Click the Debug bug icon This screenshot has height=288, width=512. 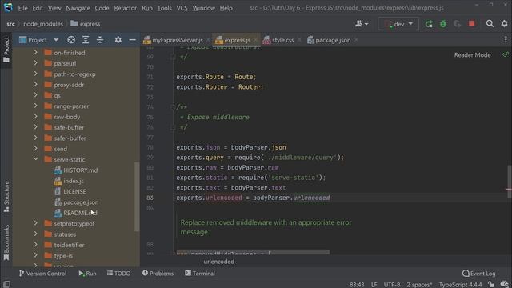pyautogui.click(x=443, y=24)
